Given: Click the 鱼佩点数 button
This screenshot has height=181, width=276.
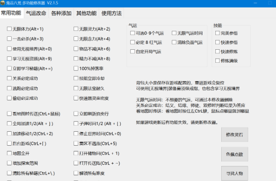Looking at the screenshot, I should 235,154.
